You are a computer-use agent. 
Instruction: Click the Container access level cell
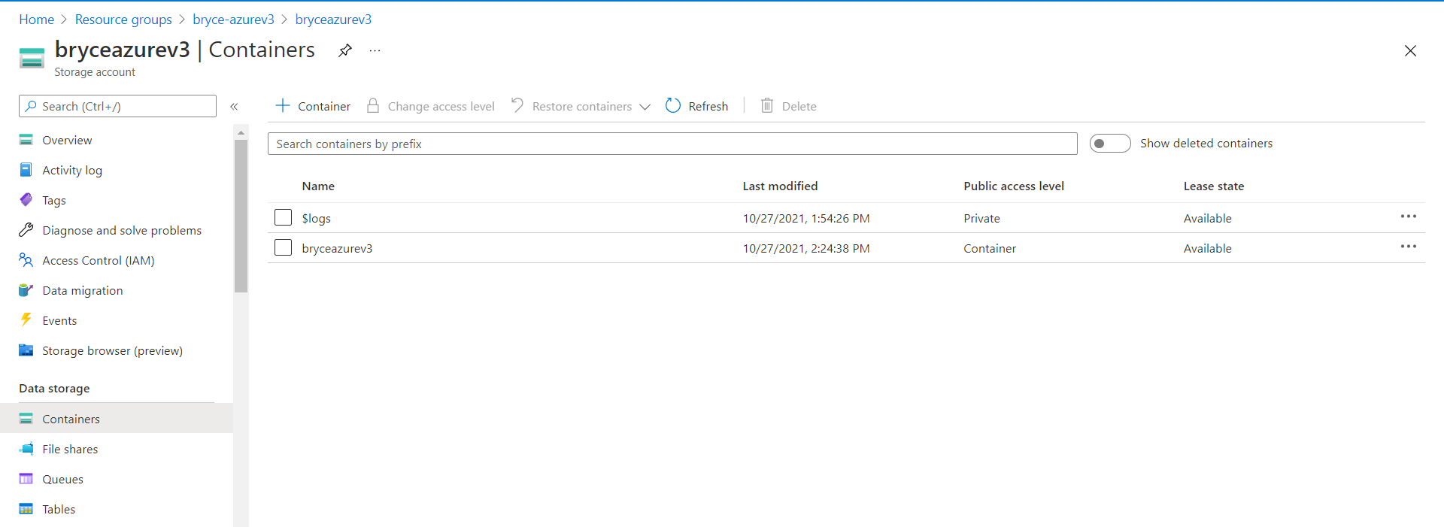tap(990, 248)
